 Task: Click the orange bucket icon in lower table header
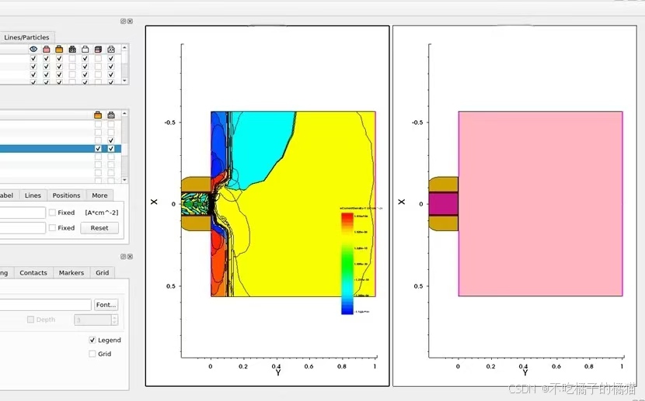tap(98, 115)
